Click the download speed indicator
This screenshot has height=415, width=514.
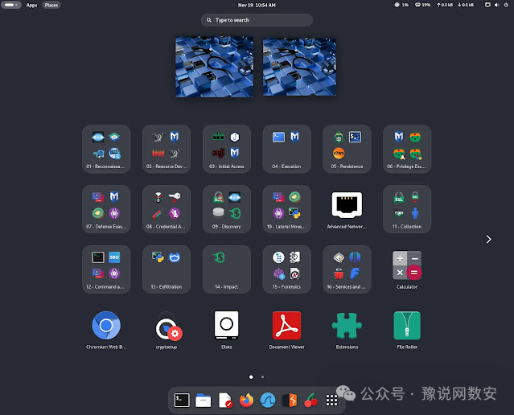pos(466,5)
